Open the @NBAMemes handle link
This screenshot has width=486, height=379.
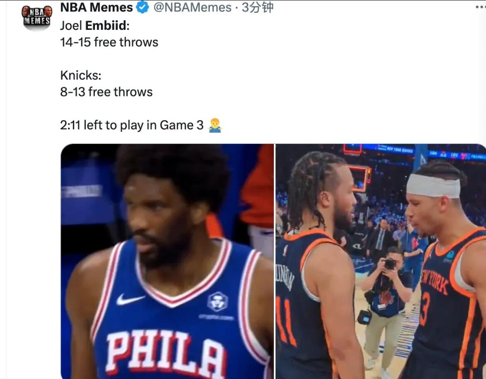point(192,7)
